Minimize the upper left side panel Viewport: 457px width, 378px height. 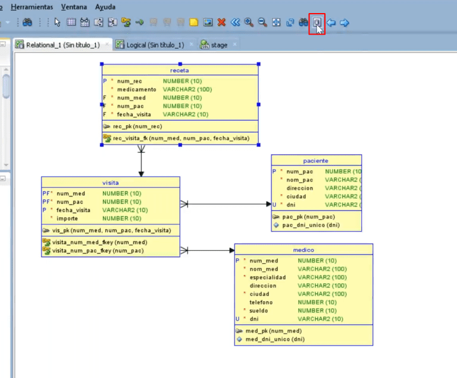click(2, 44)
